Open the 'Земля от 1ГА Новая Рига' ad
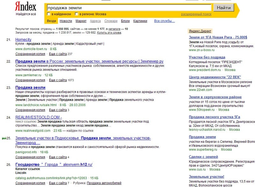255x187 pixels. tap(218, 37)
